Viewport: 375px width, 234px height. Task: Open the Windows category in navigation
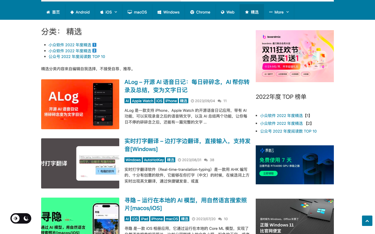168,12
